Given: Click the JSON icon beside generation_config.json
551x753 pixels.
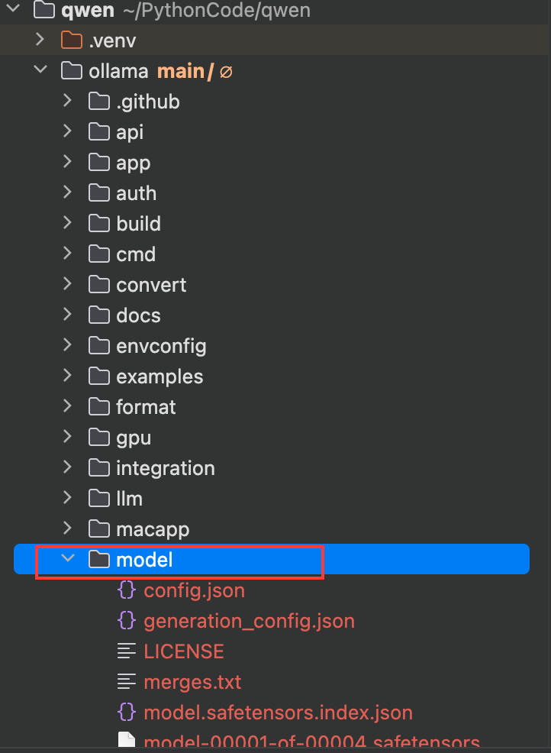Looking at the screenshot, I should pos(127,621).
